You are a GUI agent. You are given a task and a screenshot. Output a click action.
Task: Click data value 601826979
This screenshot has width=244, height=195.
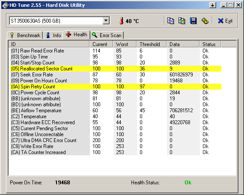(182, 75)
